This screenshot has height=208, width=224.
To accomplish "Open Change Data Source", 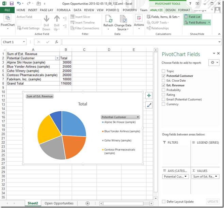I will pos(123,23).
